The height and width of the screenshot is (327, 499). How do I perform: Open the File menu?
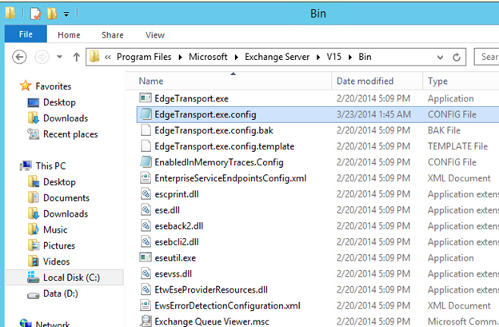tap(26, 35)
